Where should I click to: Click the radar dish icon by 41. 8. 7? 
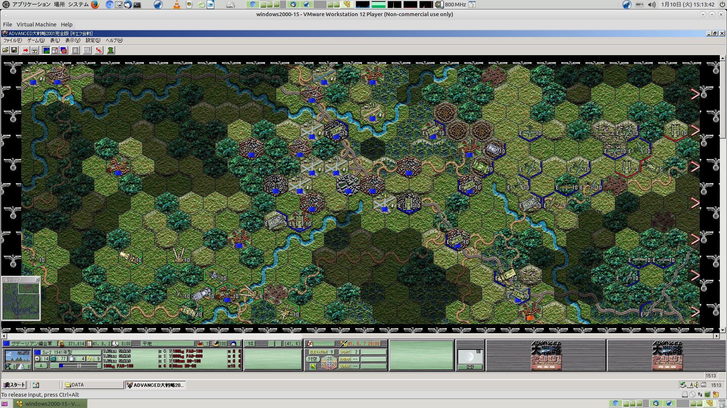[x=343, y=344]
